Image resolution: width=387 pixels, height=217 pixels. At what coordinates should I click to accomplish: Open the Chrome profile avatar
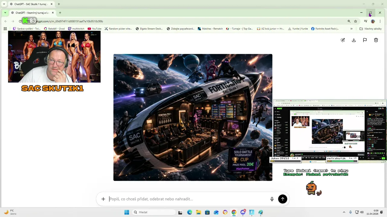[373, 21]
